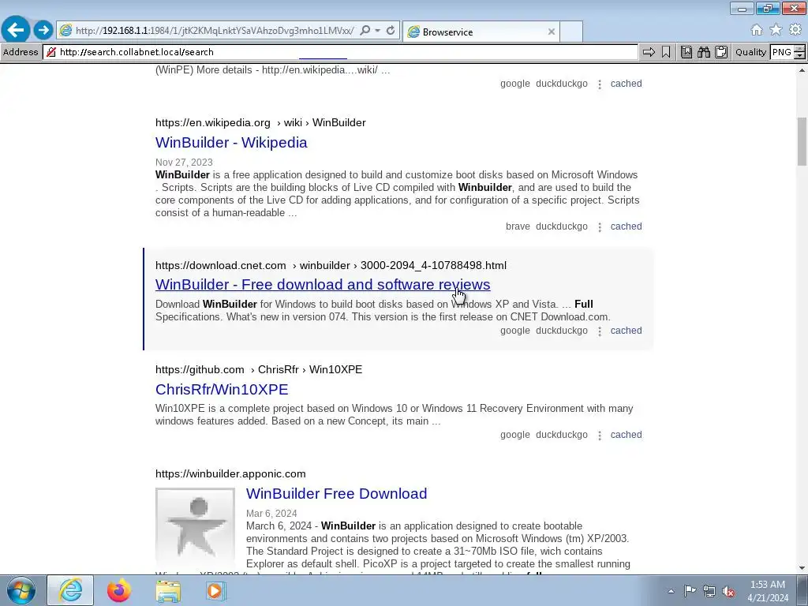Click cached in the topmost WinPE result
Image resolution: width=808 pixels, height=606 pixels.
[x=626, y=84]
